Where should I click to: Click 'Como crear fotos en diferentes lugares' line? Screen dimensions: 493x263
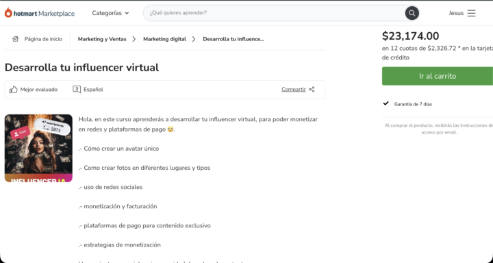[x=144, y=168]
